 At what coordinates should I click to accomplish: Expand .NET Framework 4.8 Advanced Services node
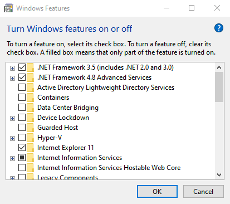click(x=12, y=78)
